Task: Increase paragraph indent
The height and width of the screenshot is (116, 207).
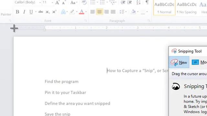Action: [130, 2]
